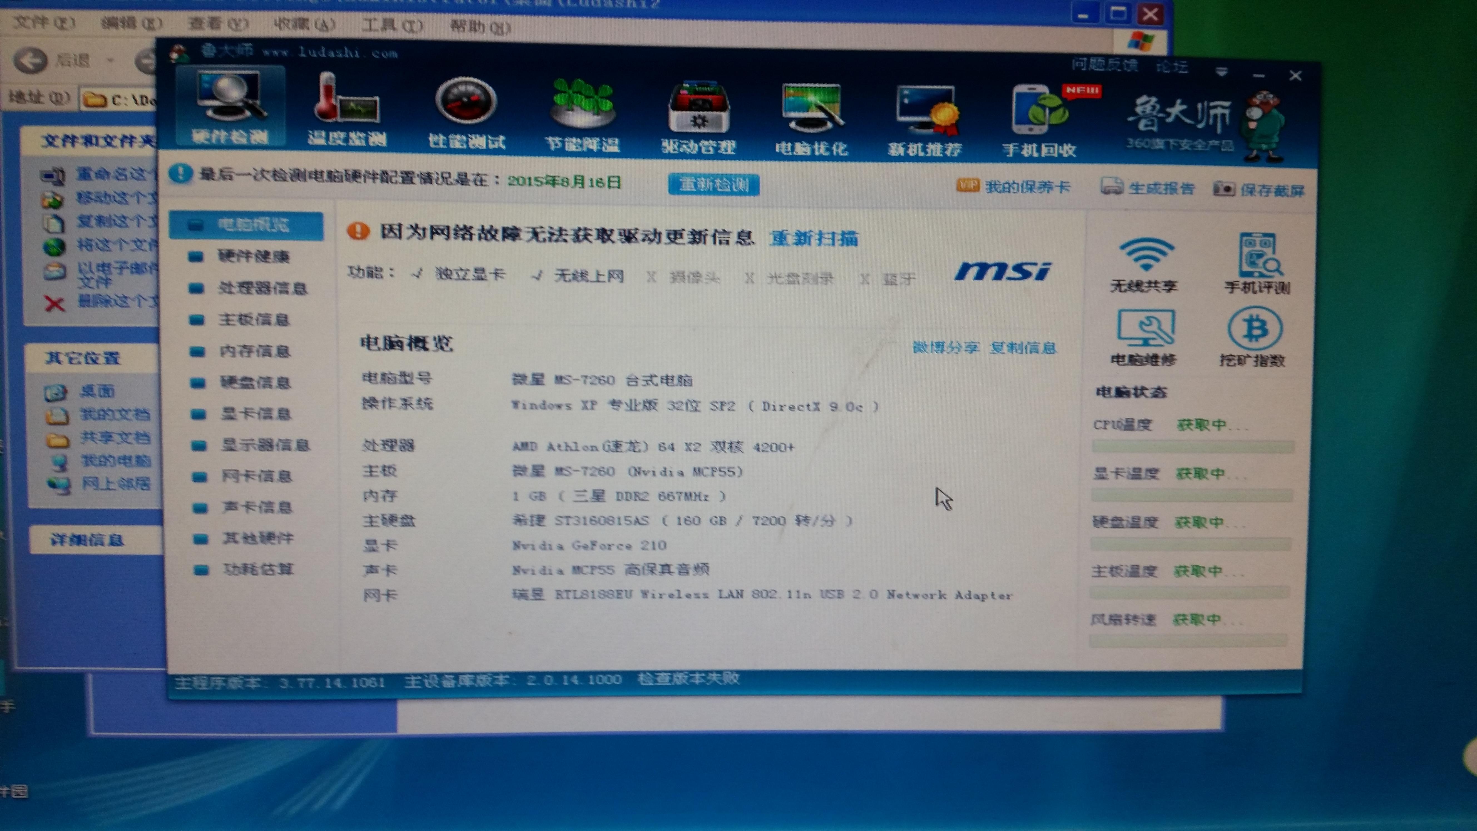
Task: Open the 手机评测 phone review icon
Action: [1258, 264]
